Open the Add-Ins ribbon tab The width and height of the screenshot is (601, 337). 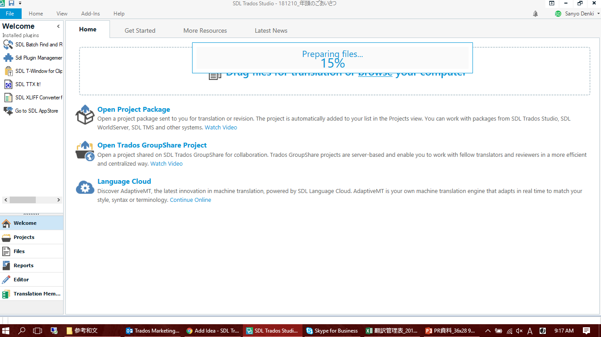coord(91,14)
